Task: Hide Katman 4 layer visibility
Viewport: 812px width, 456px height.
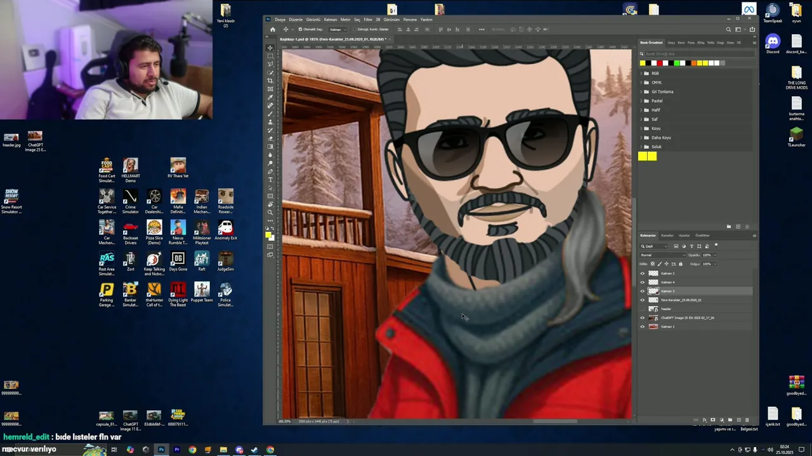Action: coord(642,282)
